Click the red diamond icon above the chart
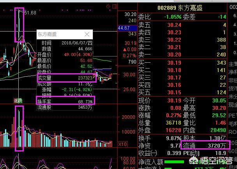Viewport: 237px width, 169px height. 108,7
